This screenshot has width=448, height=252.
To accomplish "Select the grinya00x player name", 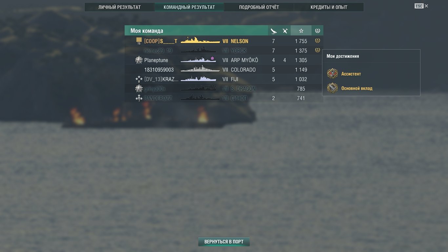I will click(155, 89).
